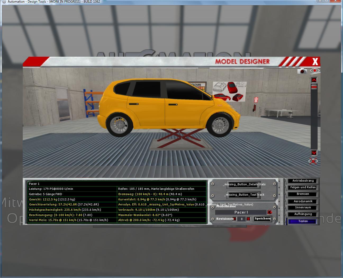The height and width of the screenshot is (278, 343).
Task: Increase Revisionen with the plus button
Action: click(248, 219)
